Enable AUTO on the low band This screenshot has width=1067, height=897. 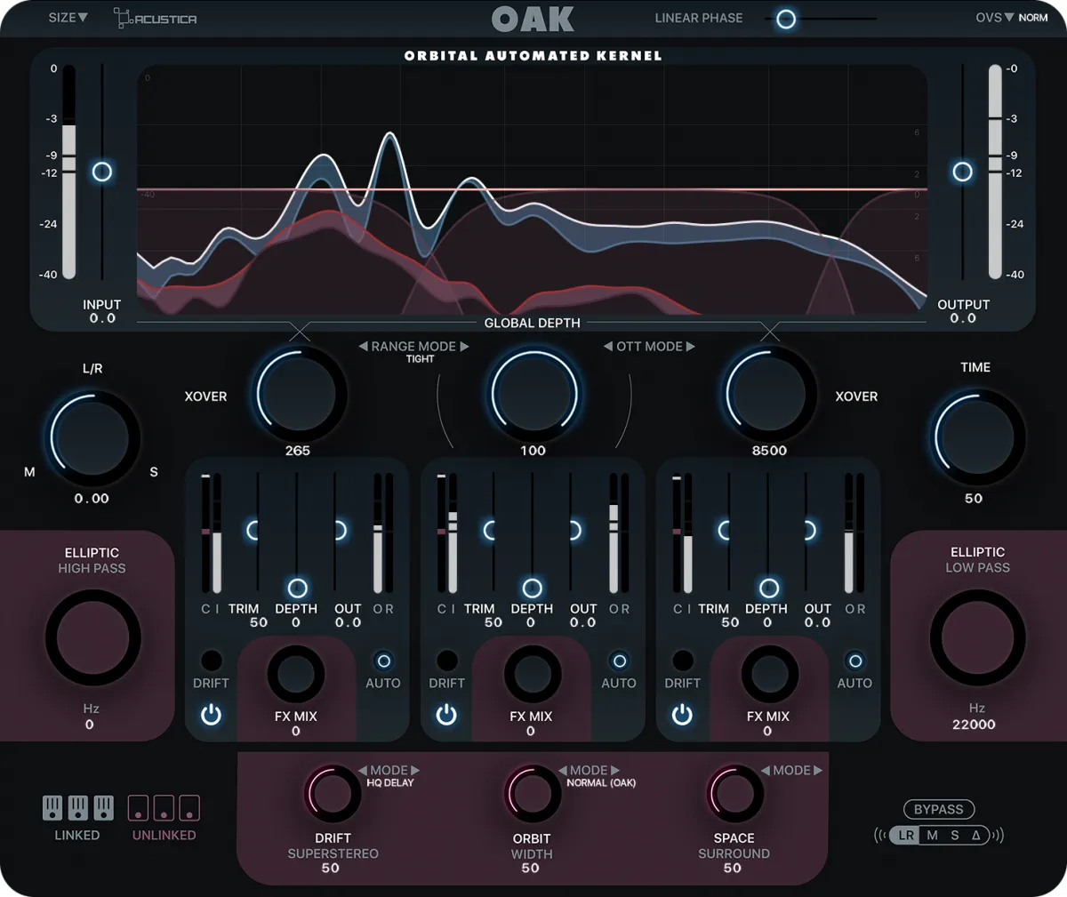[383, 661]
